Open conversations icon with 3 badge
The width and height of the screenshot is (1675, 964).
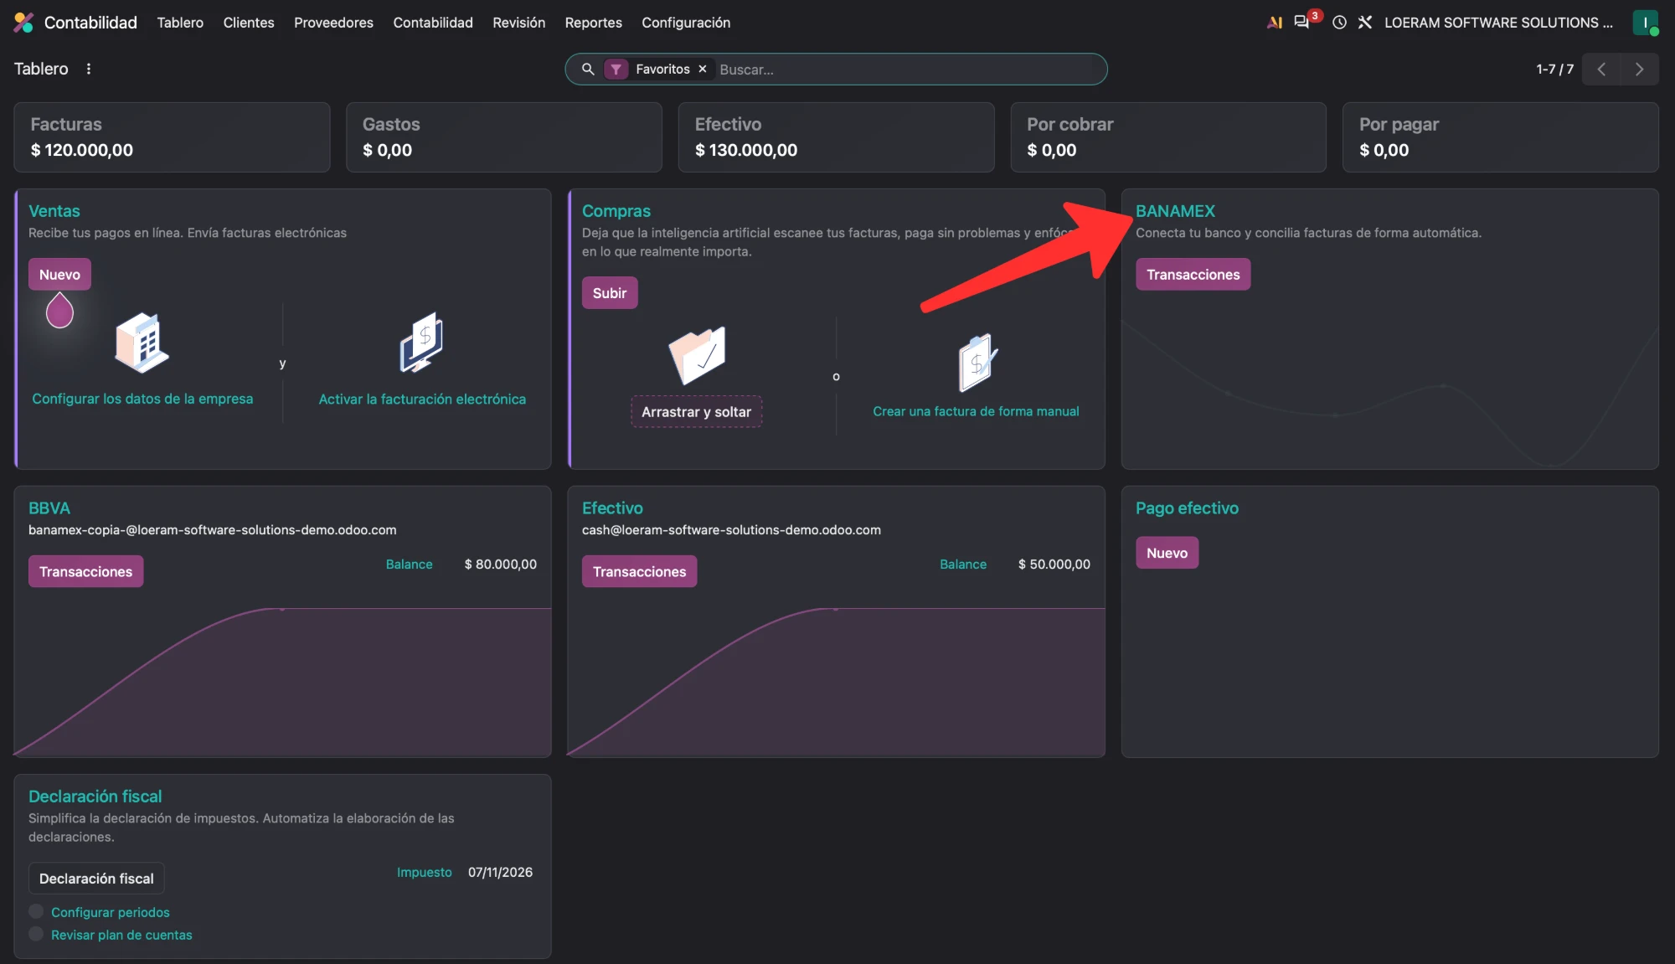[x=1302, y=23]
